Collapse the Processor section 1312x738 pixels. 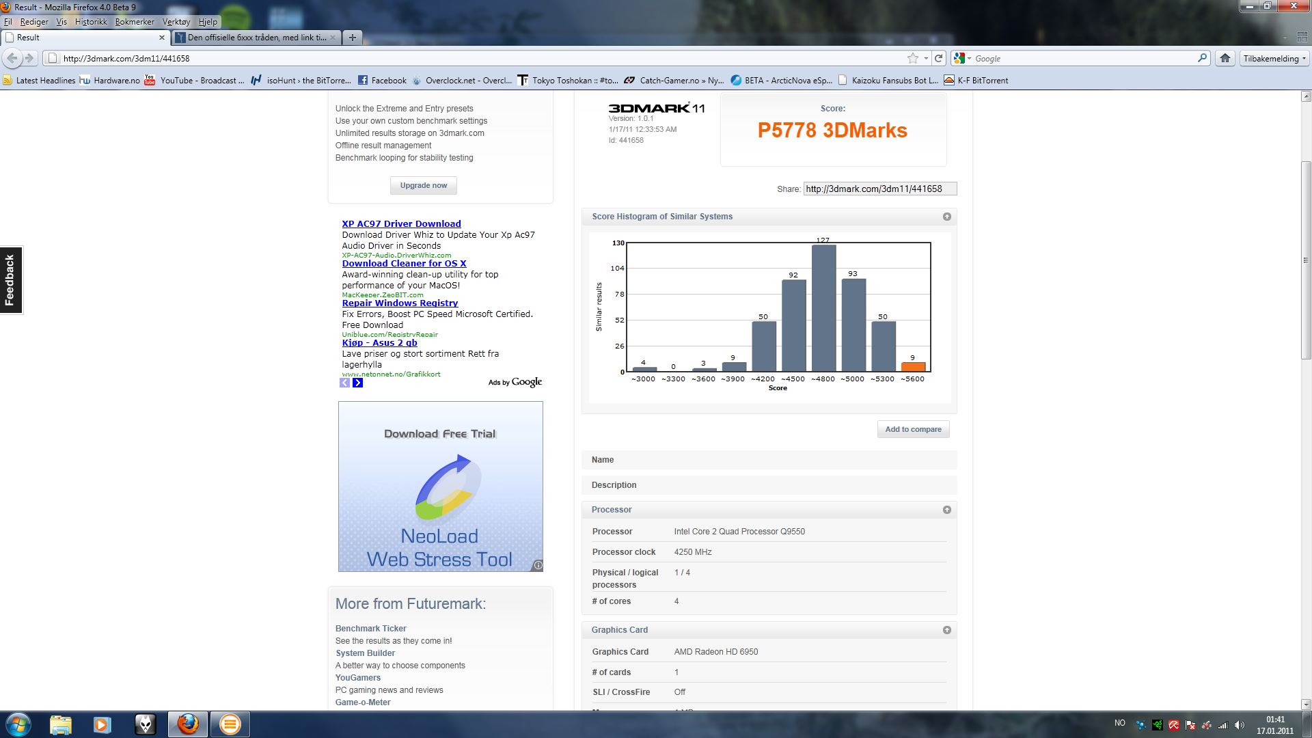[x=947, y=510]
